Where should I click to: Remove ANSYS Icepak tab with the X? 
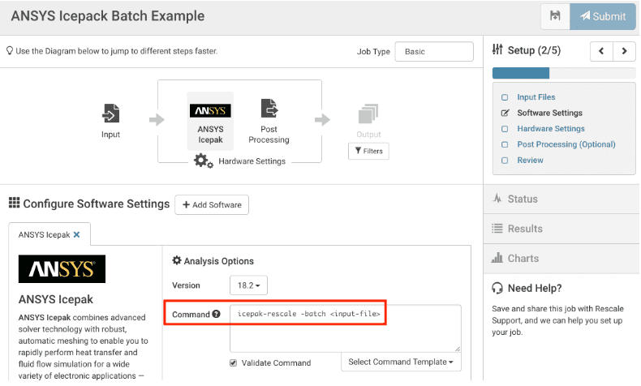[76, 235]
